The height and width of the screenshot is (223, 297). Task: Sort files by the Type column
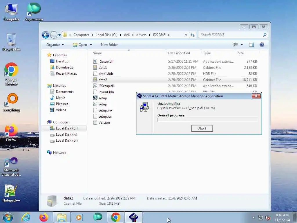point(219,53)
